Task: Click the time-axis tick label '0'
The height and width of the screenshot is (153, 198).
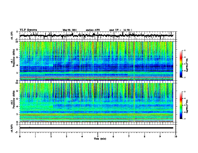Action: 20,136
